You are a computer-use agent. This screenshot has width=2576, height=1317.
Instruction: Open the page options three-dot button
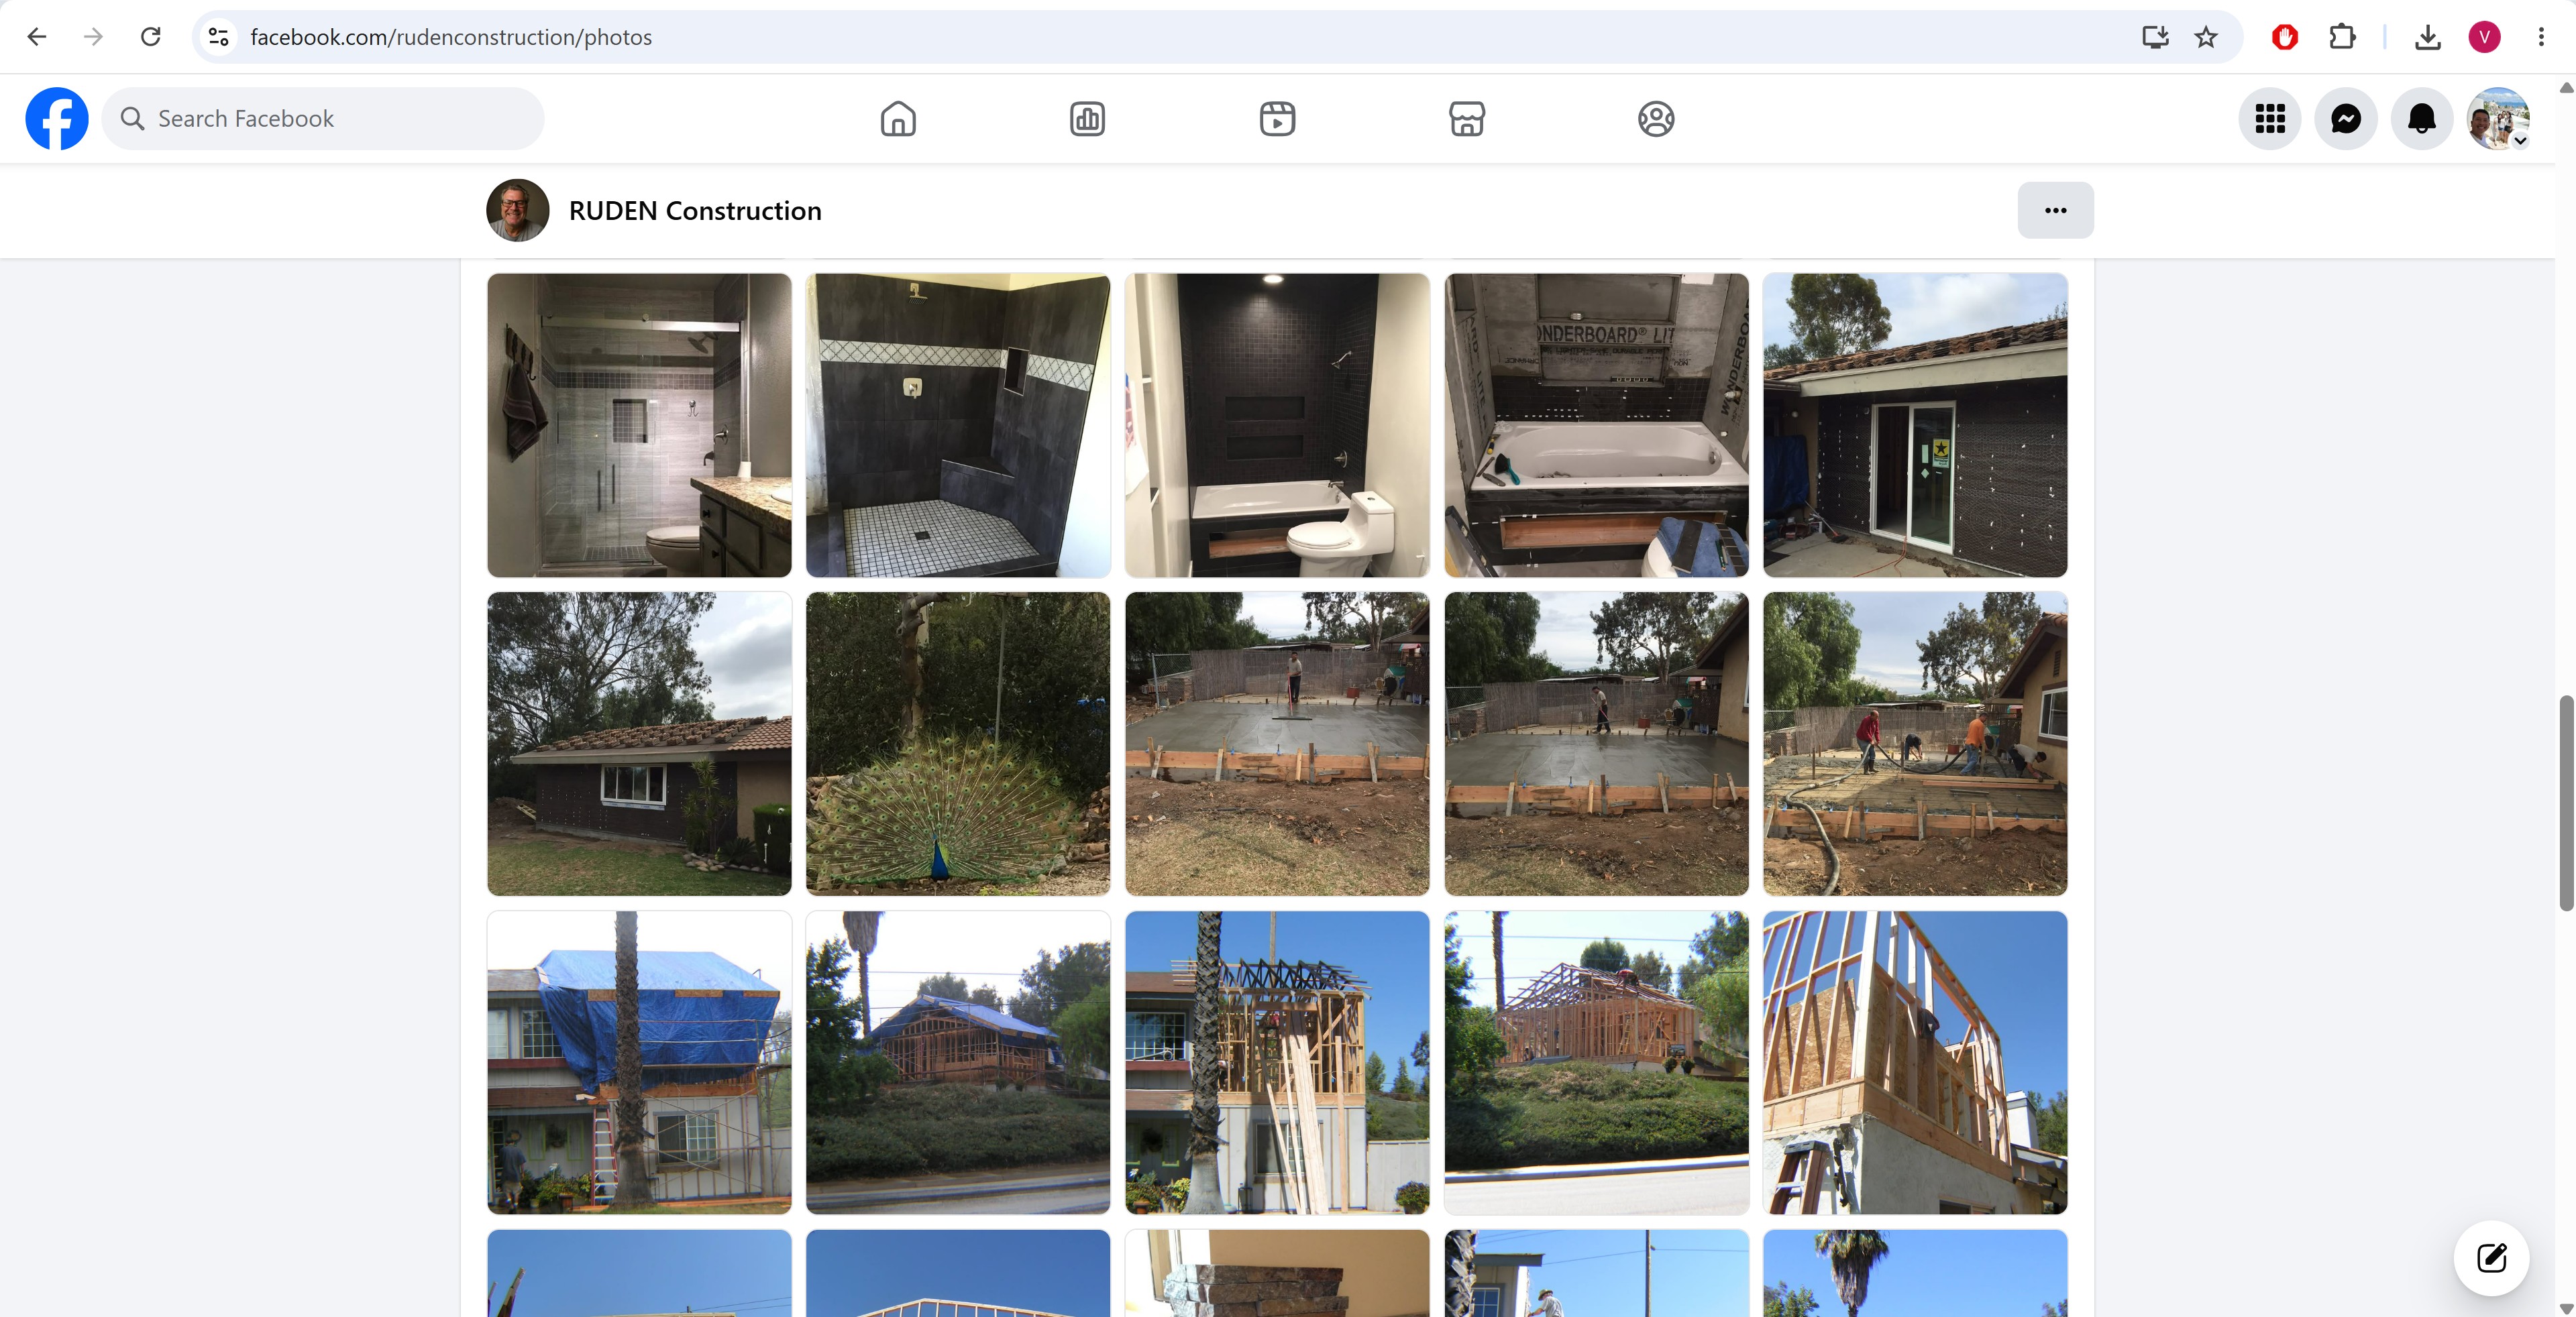2055,210
